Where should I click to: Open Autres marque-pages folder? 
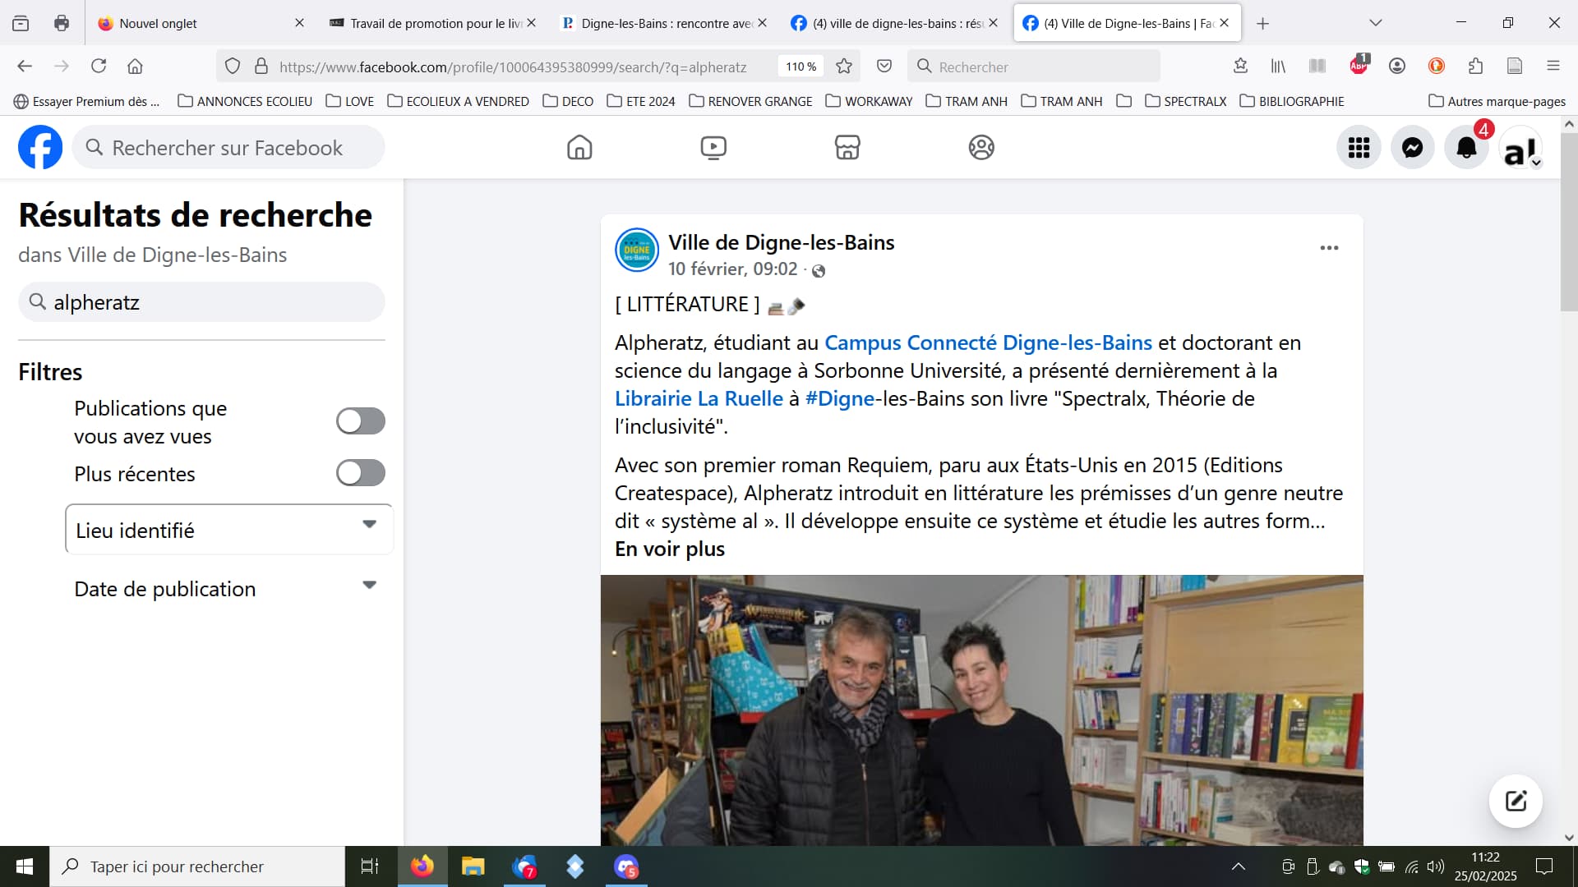1497,101
